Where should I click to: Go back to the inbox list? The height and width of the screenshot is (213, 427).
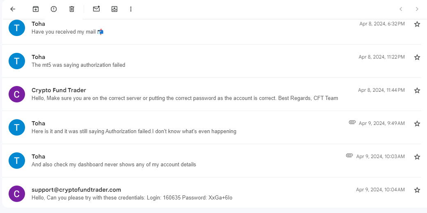13,9
